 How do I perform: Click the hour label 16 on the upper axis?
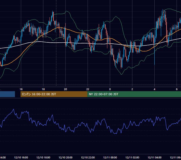(x=21, y=89)
